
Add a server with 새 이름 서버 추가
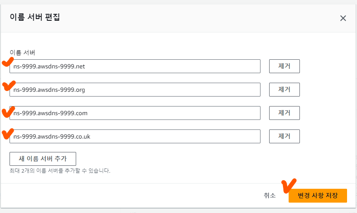(43, 158)
